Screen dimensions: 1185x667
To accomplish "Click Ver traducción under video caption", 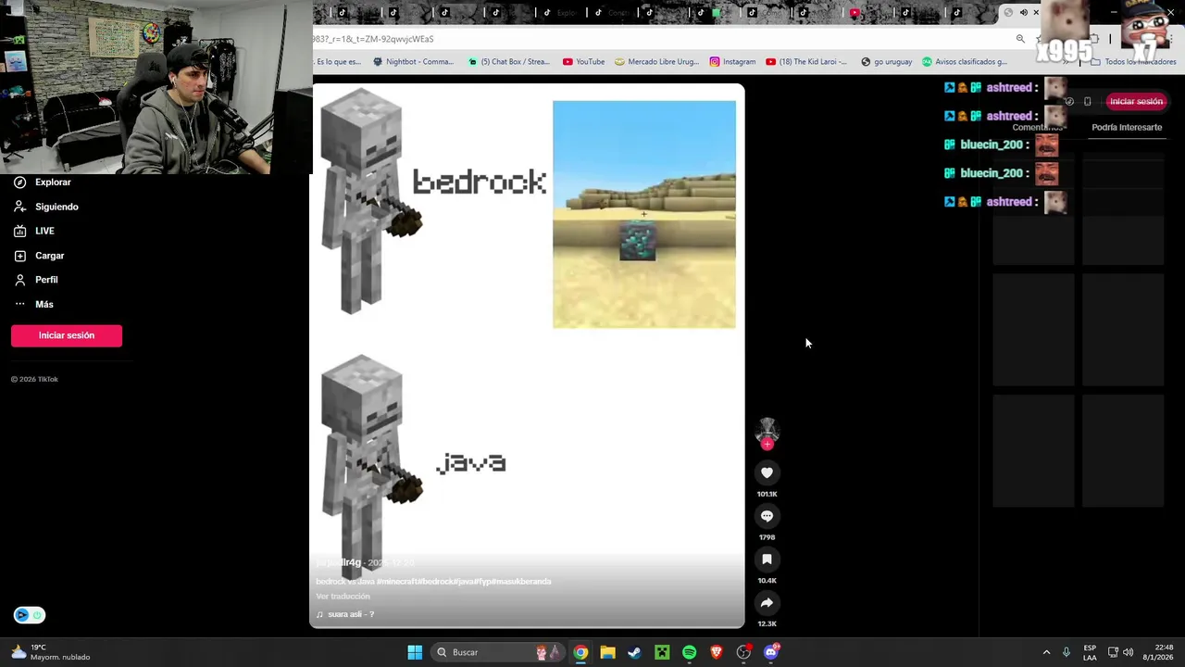I will click(343, 597).
